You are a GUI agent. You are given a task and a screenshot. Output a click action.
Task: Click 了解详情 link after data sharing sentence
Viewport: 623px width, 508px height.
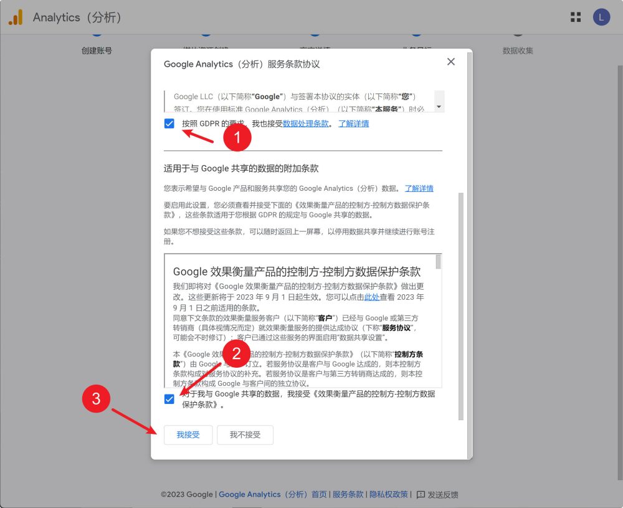click(x=419, y=188)
